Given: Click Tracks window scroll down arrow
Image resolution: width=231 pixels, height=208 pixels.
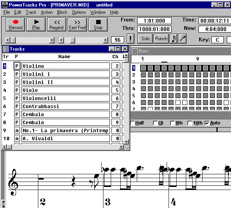Looking at the screenshot, I should click(126, 142).
